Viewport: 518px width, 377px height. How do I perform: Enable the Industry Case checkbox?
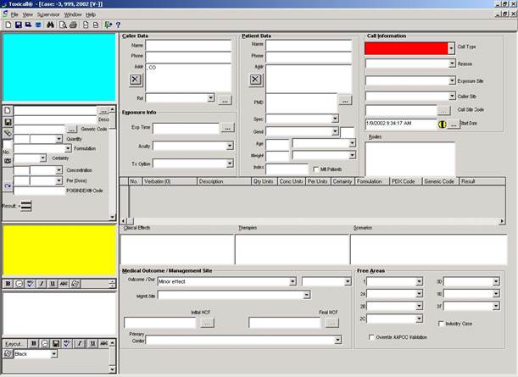(441, 323)
